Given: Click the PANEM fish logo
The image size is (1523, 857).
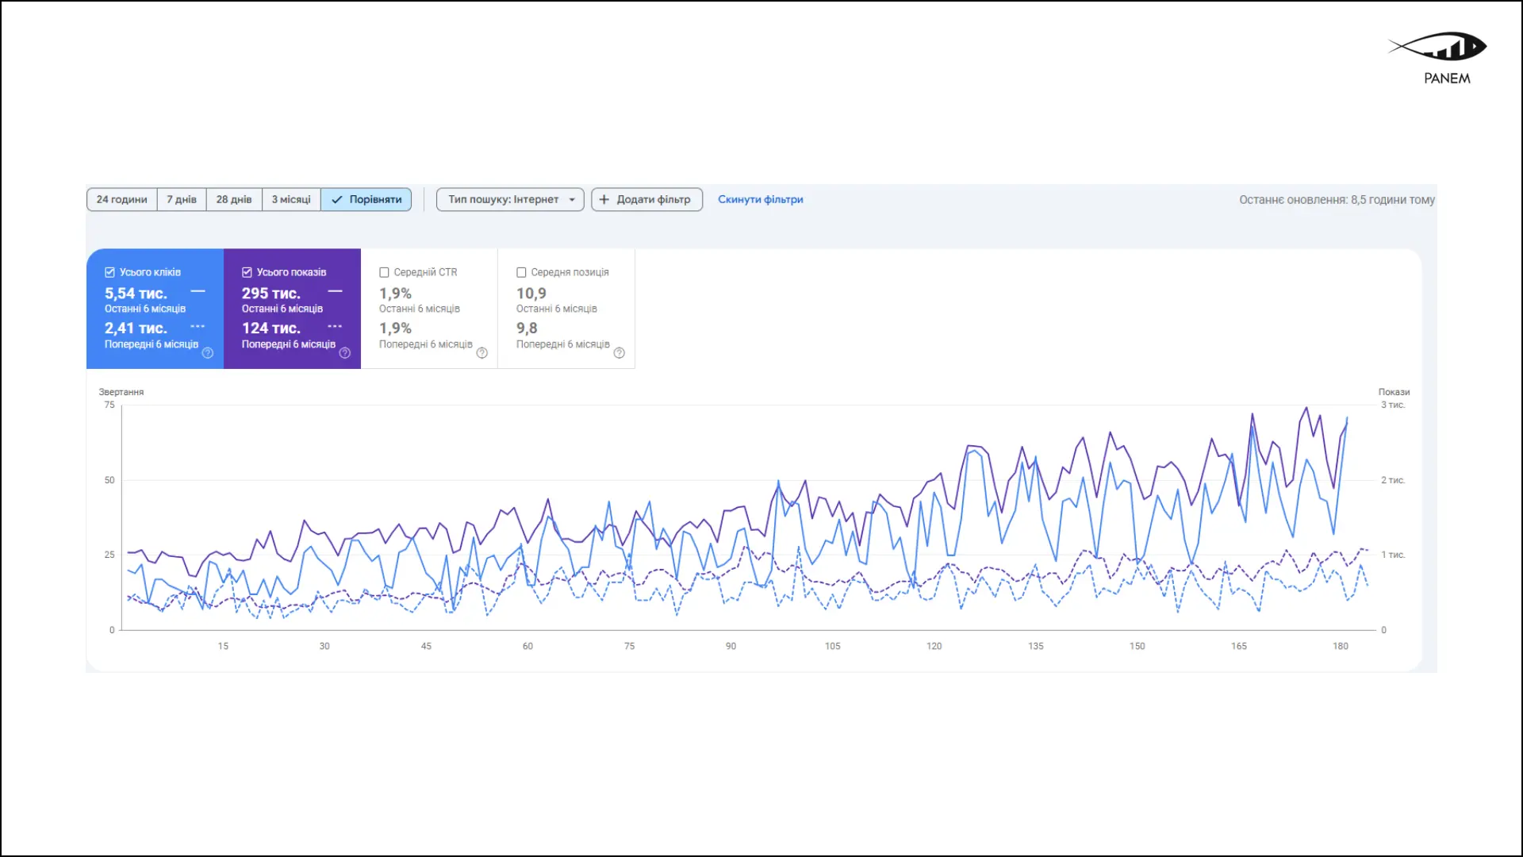Looking at the screenshot, I should tap(1438, 48).
